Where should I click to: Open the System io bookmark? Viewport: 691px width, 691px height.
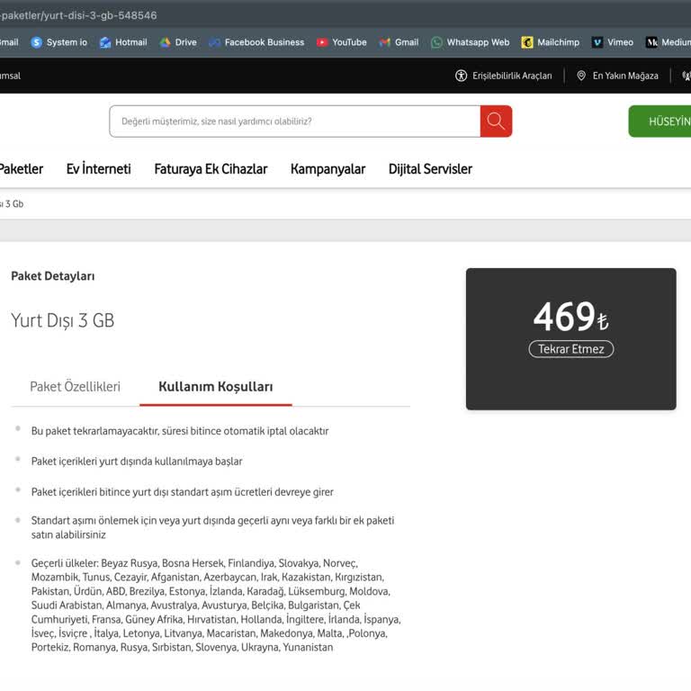[59, 42]
